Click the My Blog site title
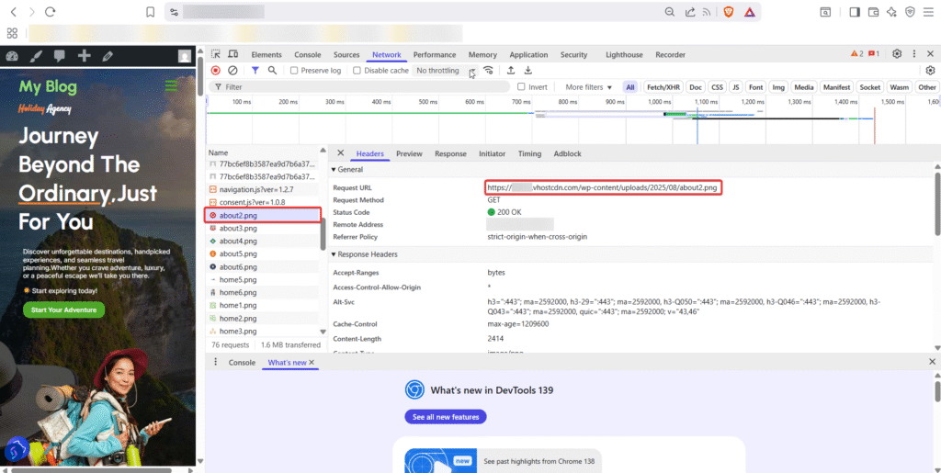 click(48, 87)
